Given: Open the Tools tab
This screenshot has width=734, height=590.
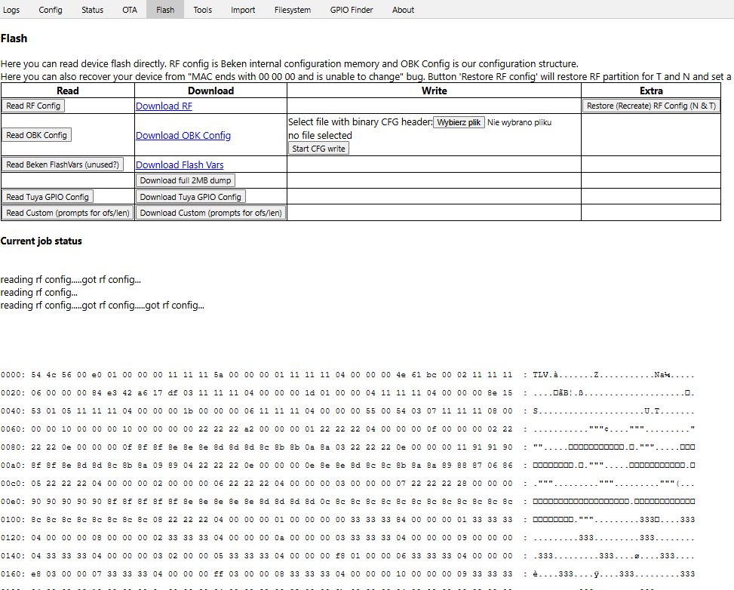Looking at the screenshot, I should click(203, 9).
